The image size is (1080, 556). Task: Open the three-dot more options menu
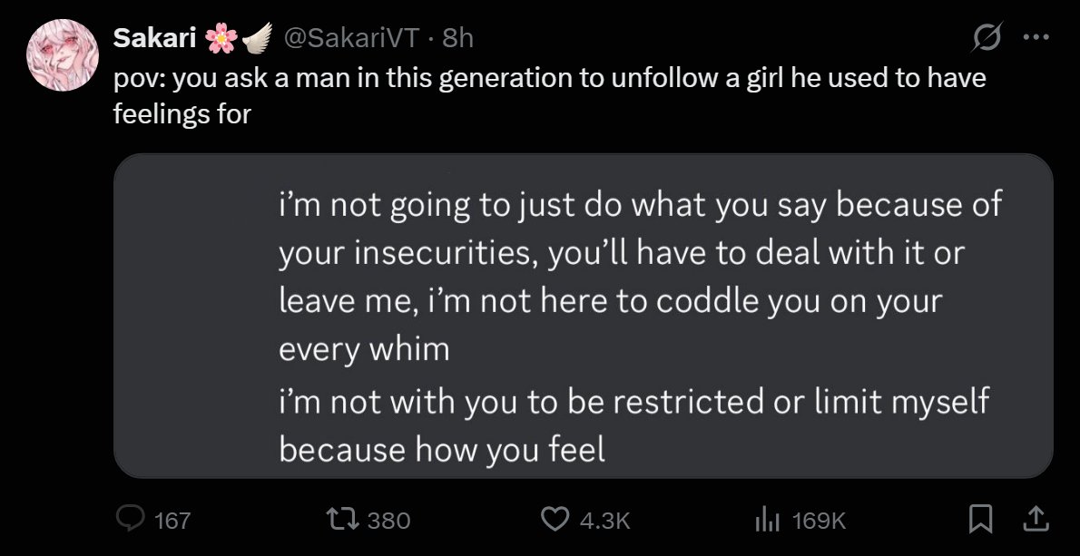1036,38
